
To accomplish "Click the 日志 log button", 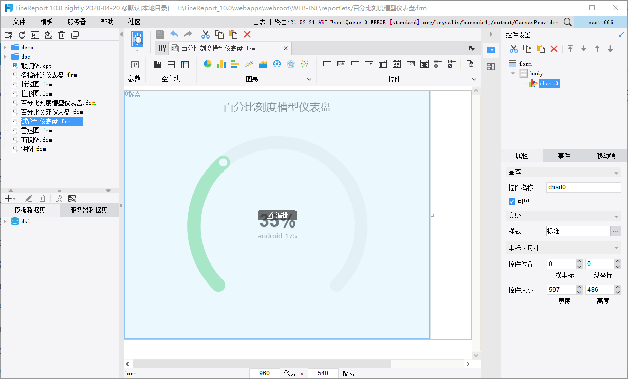I will click(260, 22).
